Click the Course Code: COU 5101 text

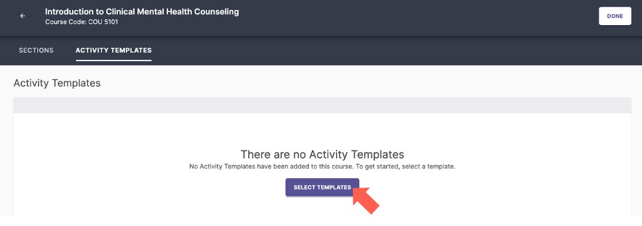81,22
